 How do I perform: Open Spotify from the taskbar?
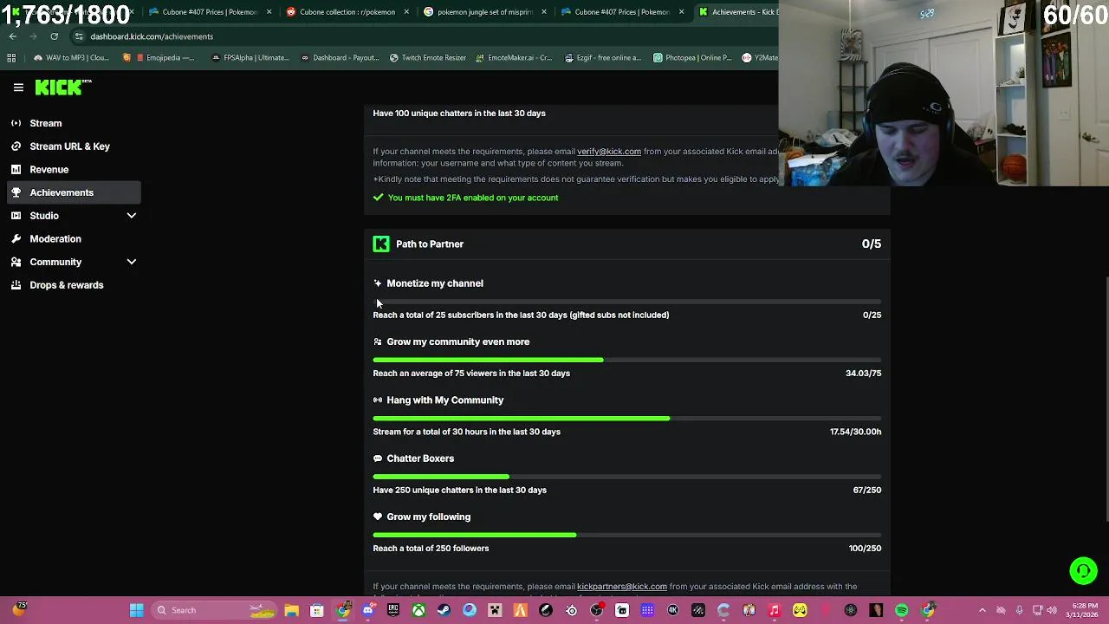click(901, 610)
